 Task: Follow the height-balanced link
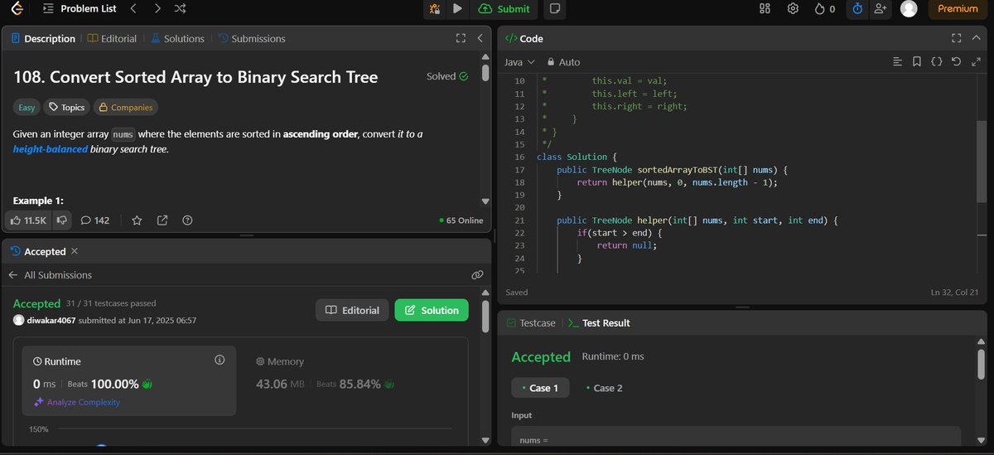[51, 149]
